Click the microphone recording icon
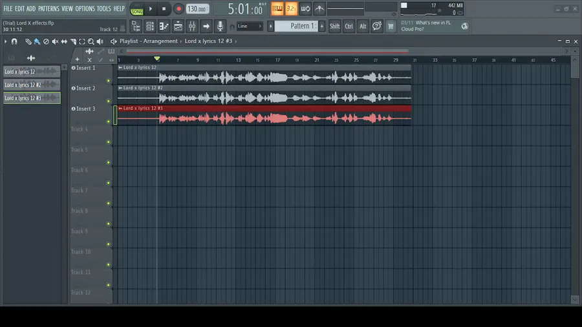Viewport: 582px width, 327px height. click(220, 26)
